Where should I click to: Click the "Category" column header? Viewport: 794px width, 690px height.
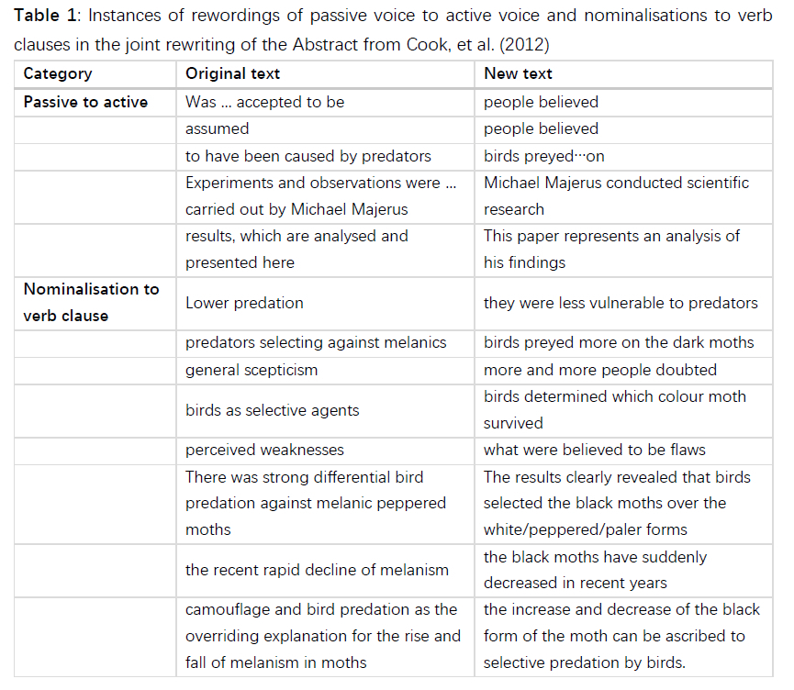[58, 74]
